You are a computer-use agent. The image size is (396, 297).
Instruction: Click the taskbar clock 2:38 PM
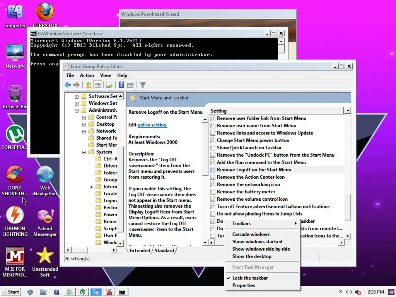click(x=376, y=292)
